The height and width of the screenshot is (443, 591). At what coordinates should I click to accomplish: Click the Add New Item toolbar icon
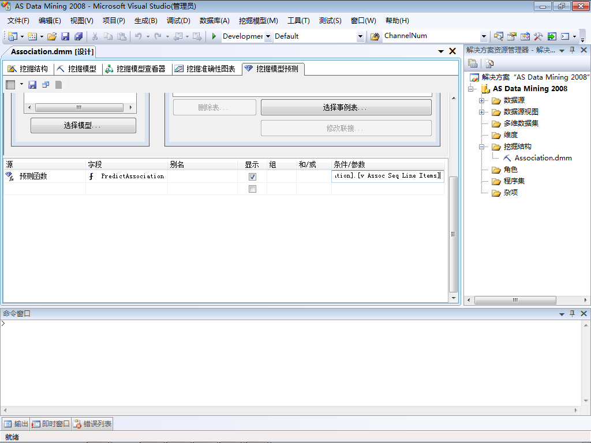click(32, 36)
